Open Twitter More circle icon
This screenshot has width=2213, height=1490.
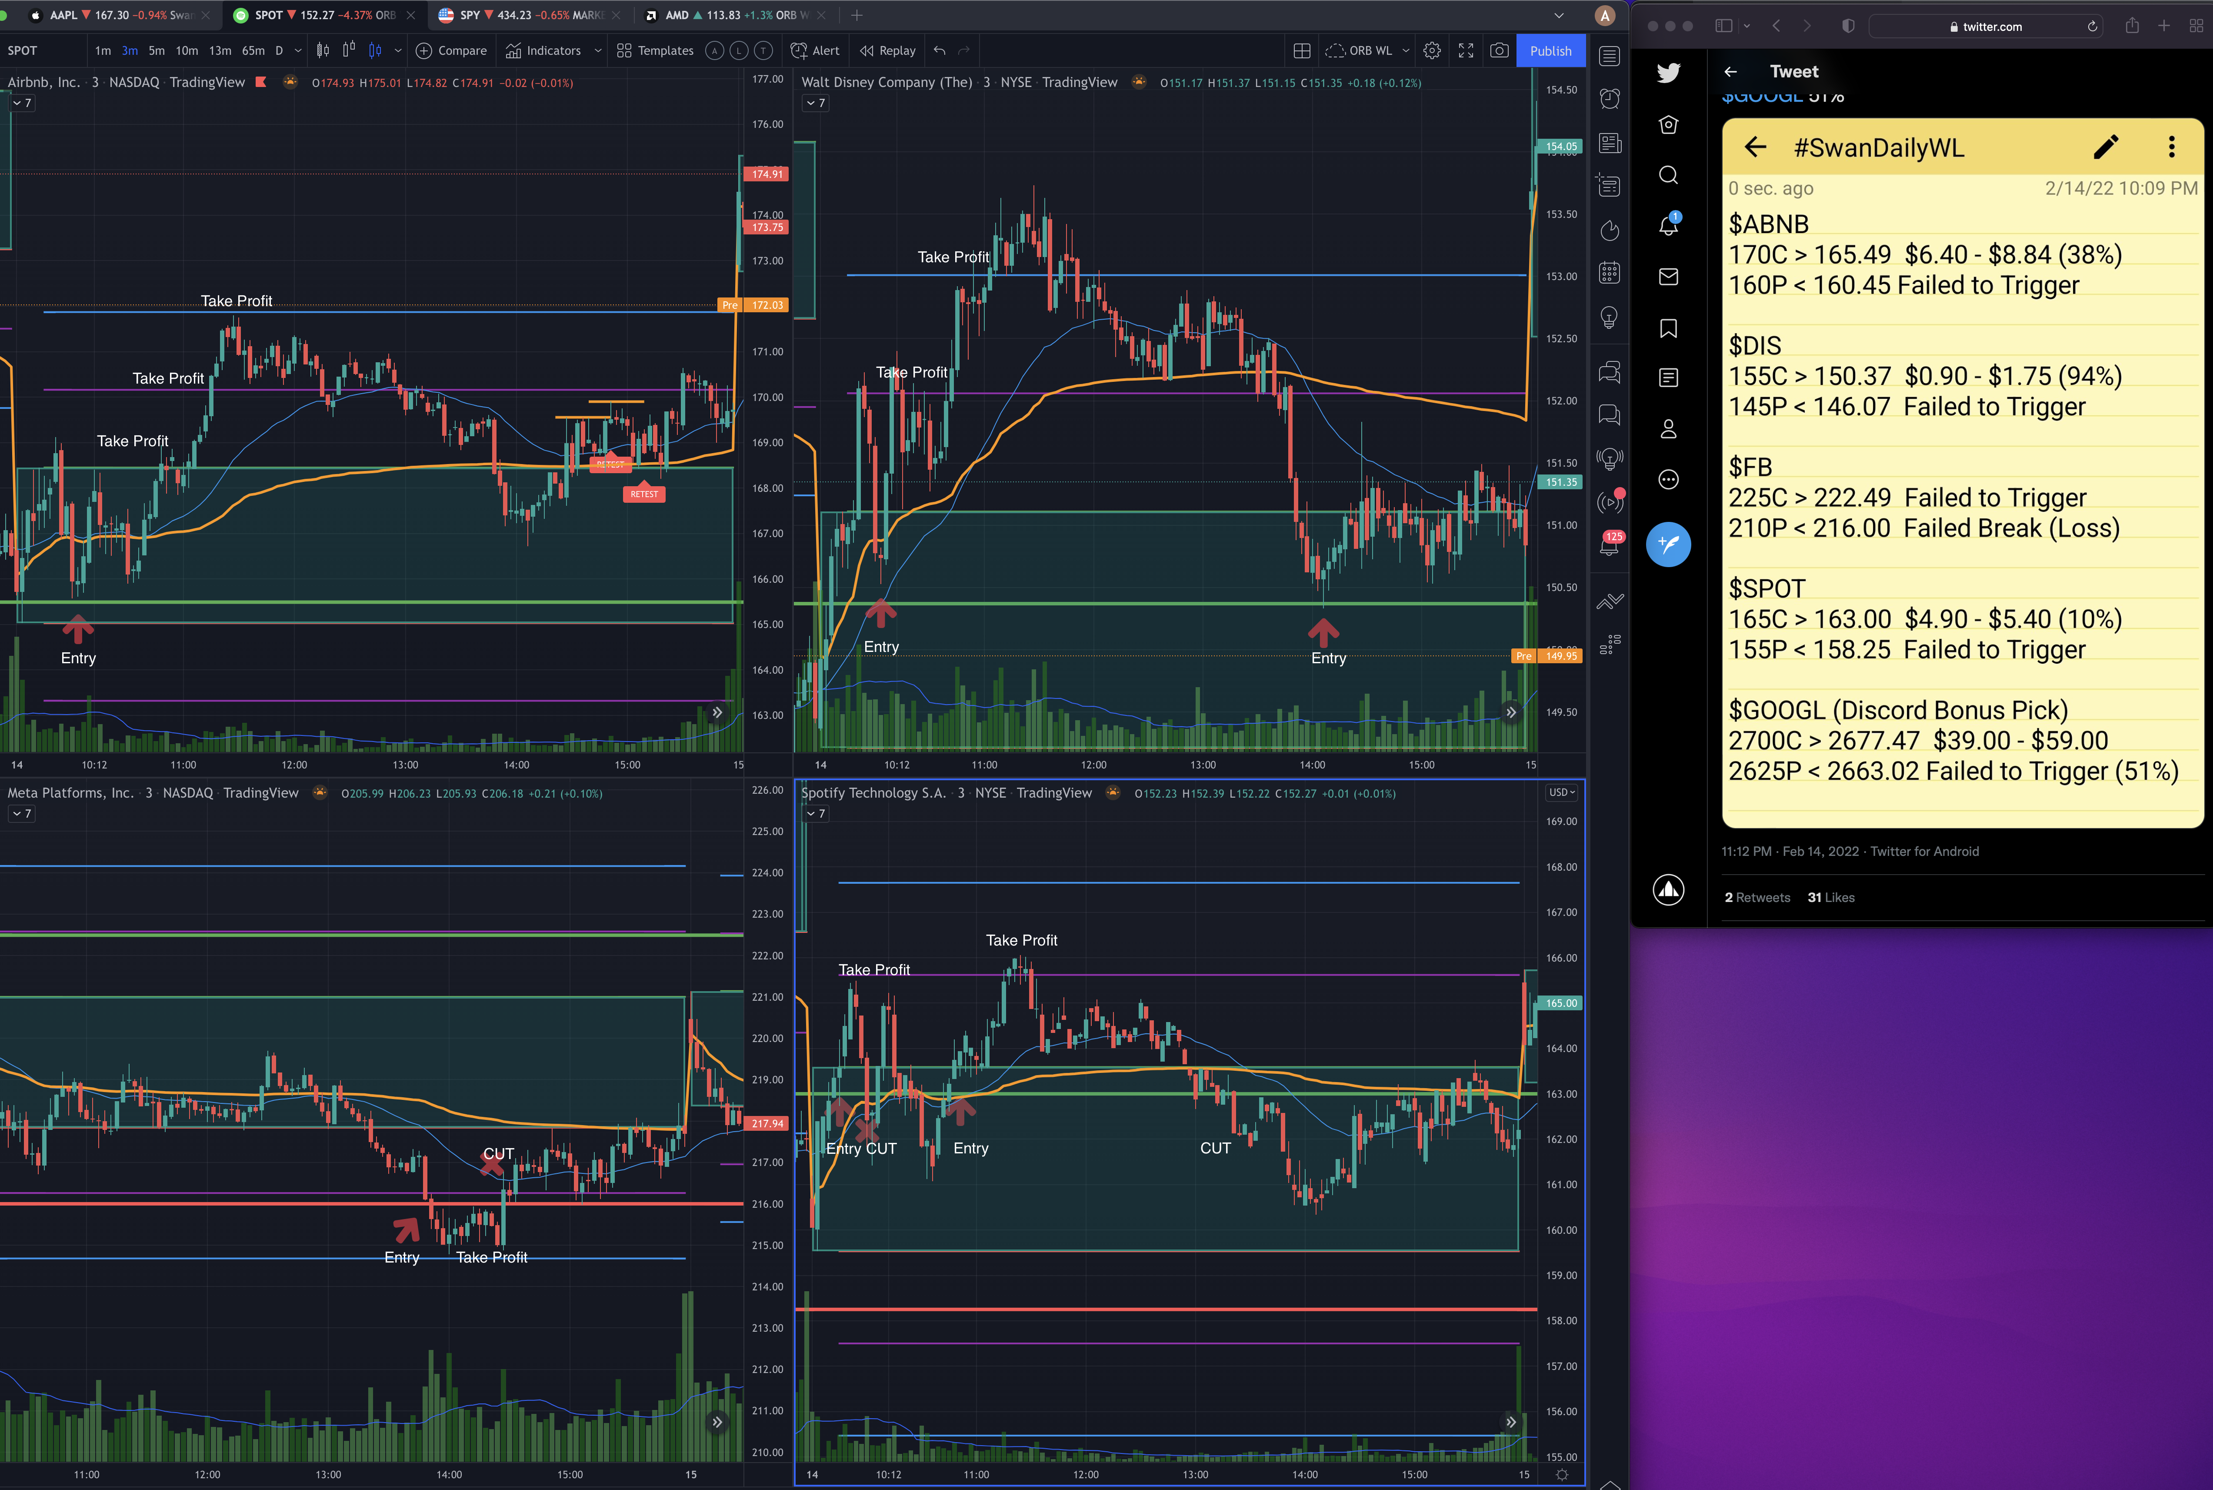click(x=1668, y=480)
